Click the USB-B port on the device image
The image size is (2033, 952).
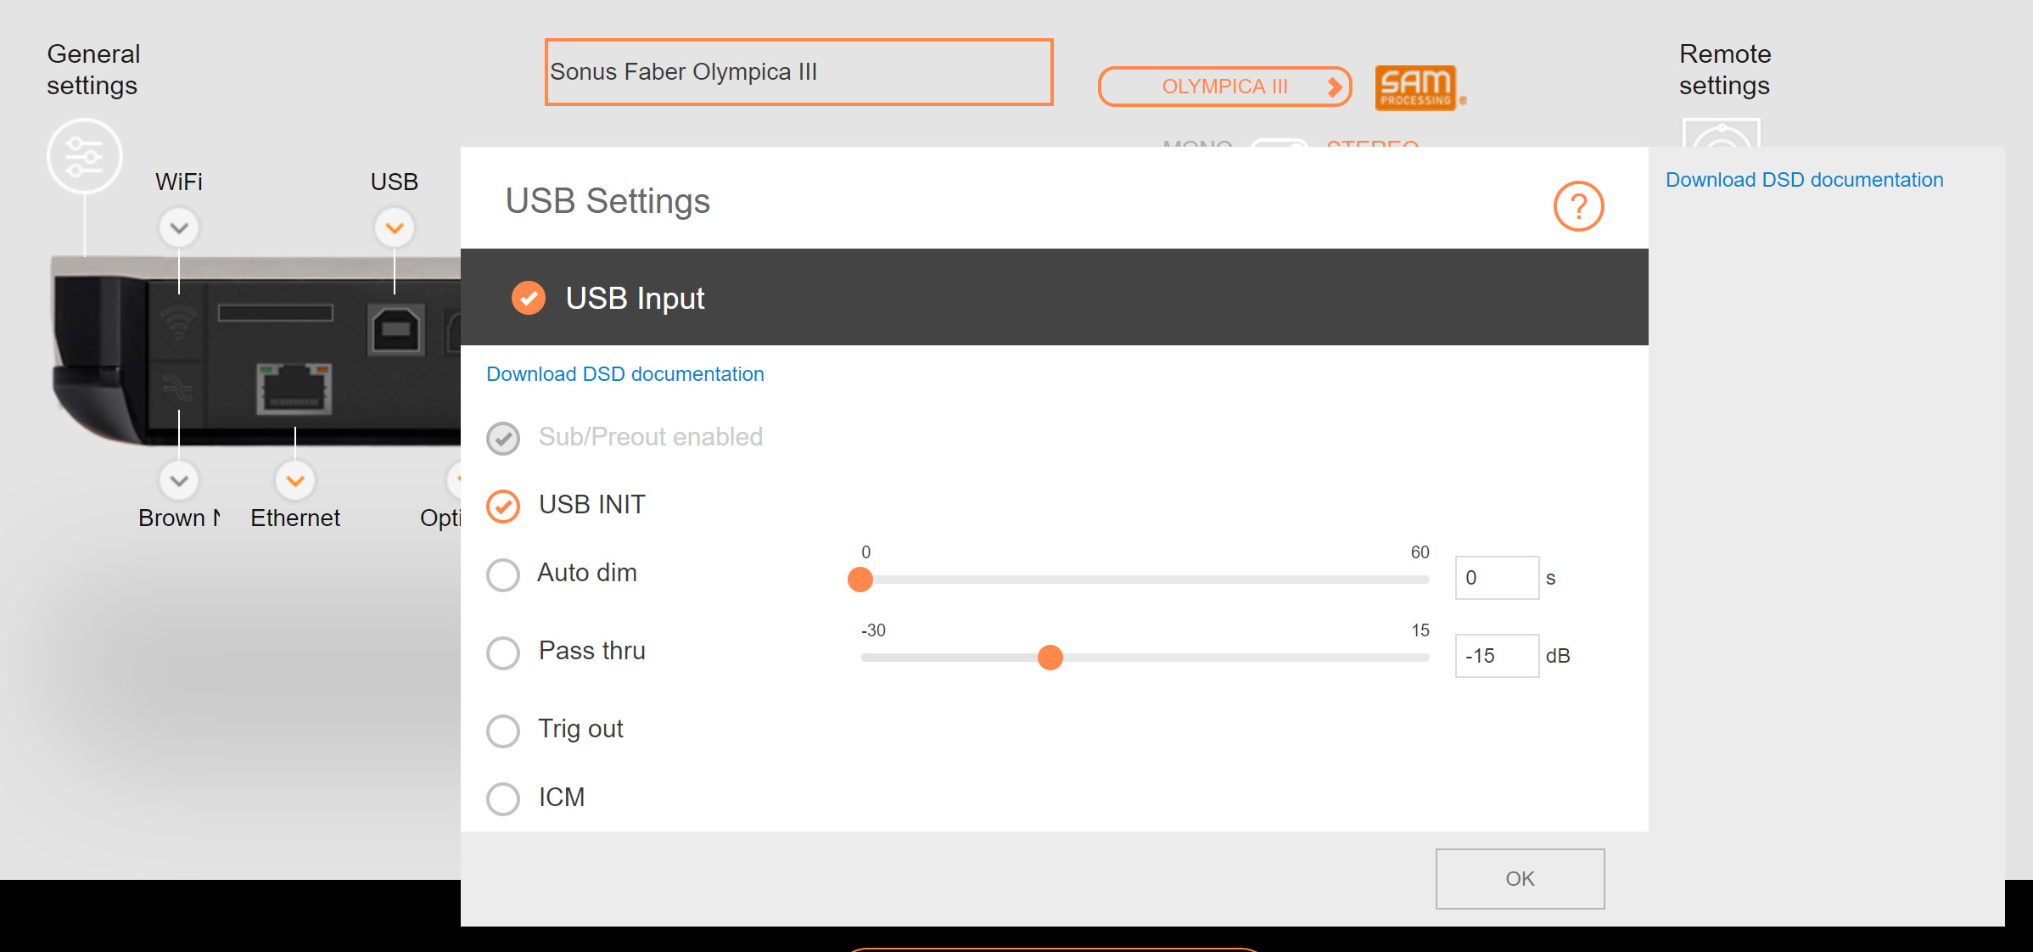395,329
